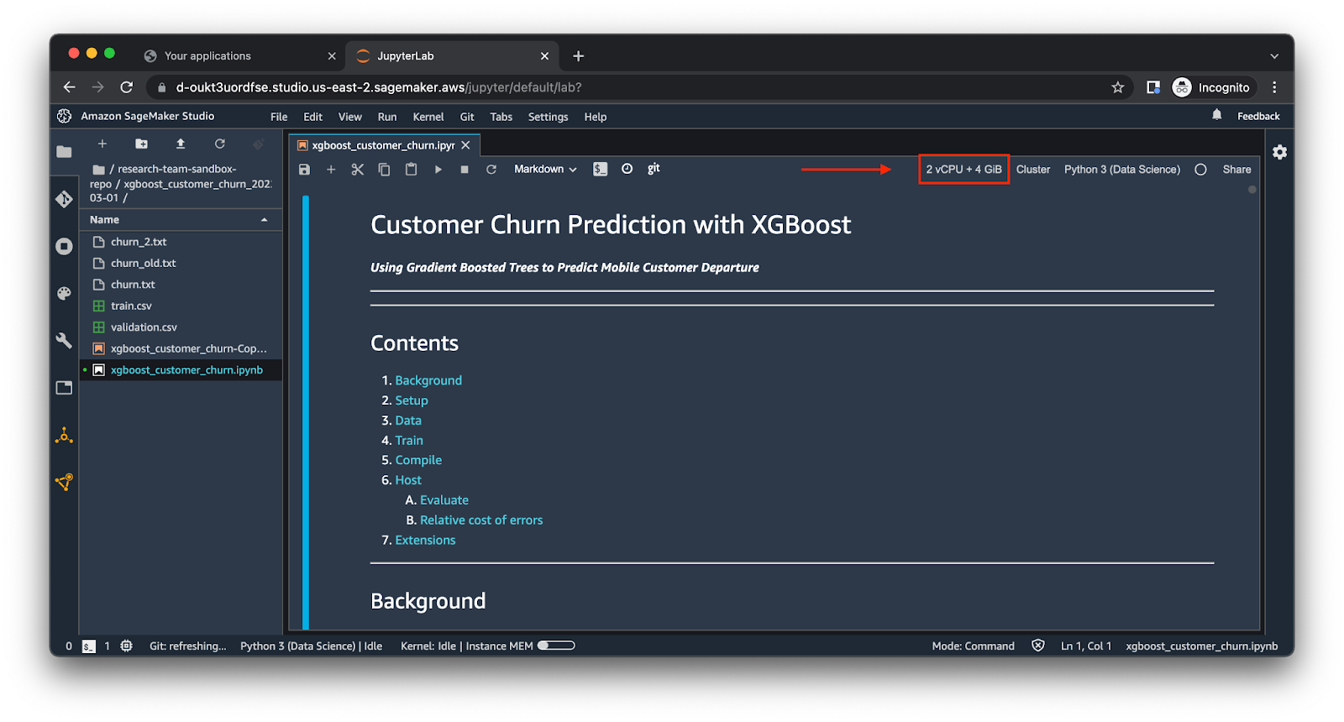Click the save notebook icon
The image size is (1344, 722).
304,170
